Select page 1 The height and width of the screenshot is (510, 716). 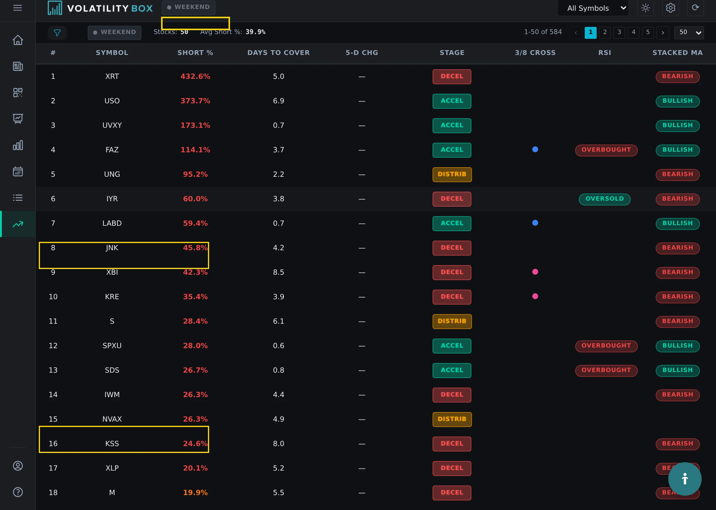(x=590, y=33)
